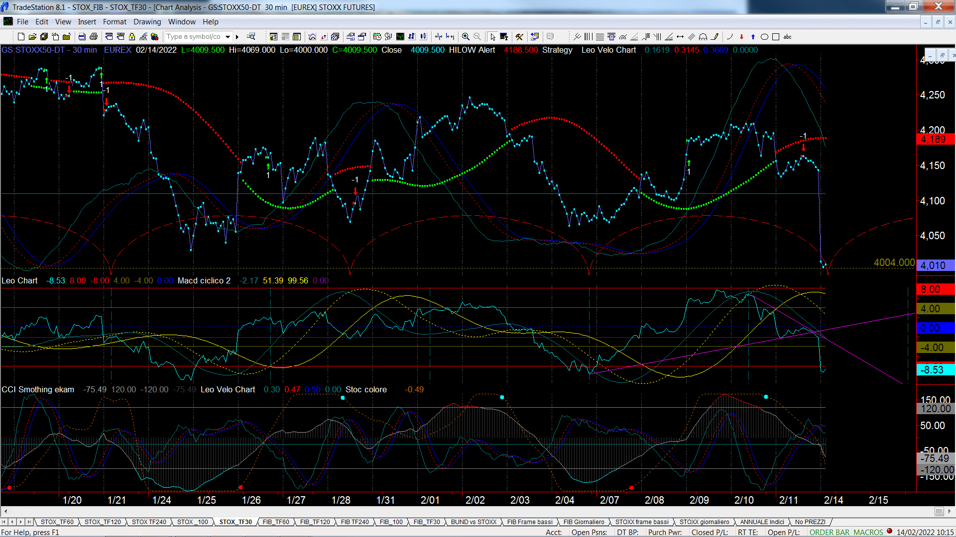
Task: Select the pointer arrow tool
Action: pos(492,37)
